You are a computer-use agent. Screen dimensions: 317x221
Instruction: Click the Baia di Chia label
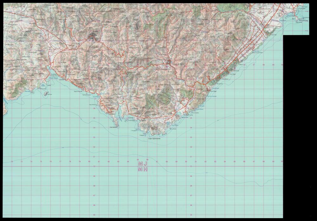184,118
